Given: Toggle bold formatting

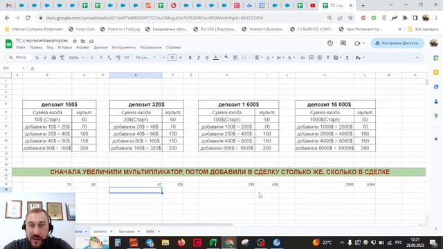Looking at the screenshot, I should point(190,57).
